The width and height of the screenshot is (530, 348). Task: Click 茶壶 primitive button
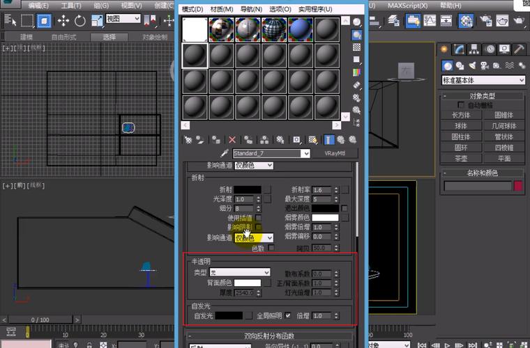(x=461, y=159)
